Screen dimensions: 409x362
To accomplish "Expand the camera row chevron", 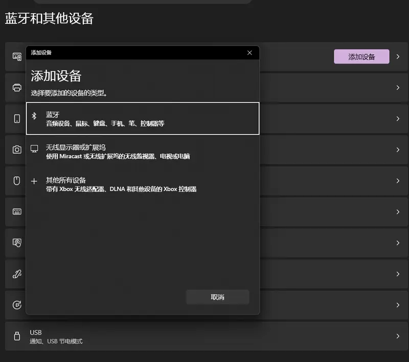I will pyautogui.click(x=398, y=150).
